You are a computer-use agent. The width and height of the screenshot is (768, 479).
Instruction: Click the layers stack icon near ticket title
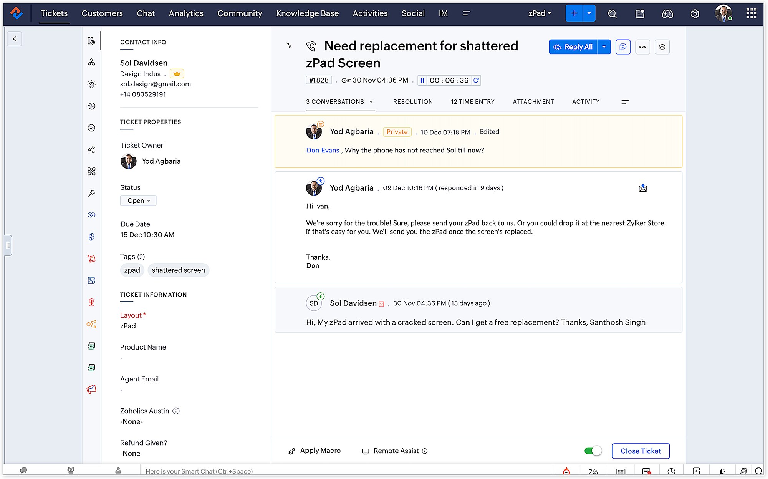[662, 47]
